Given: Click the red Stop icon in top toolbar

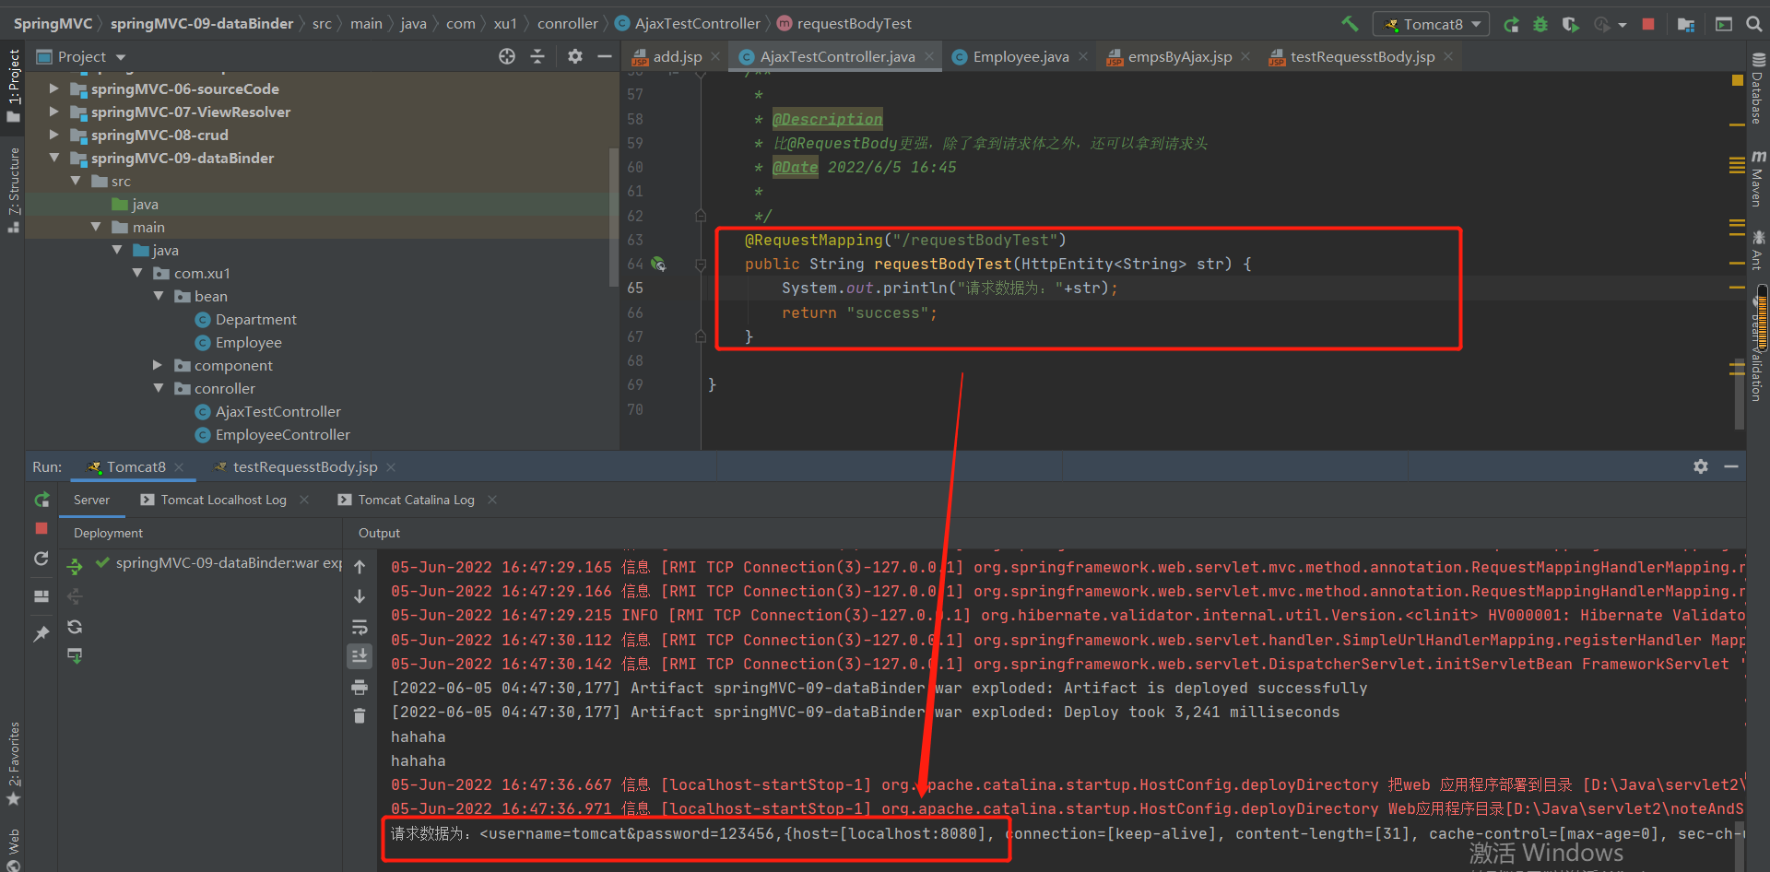Looking at the screenshot, I should [1648, 24].
